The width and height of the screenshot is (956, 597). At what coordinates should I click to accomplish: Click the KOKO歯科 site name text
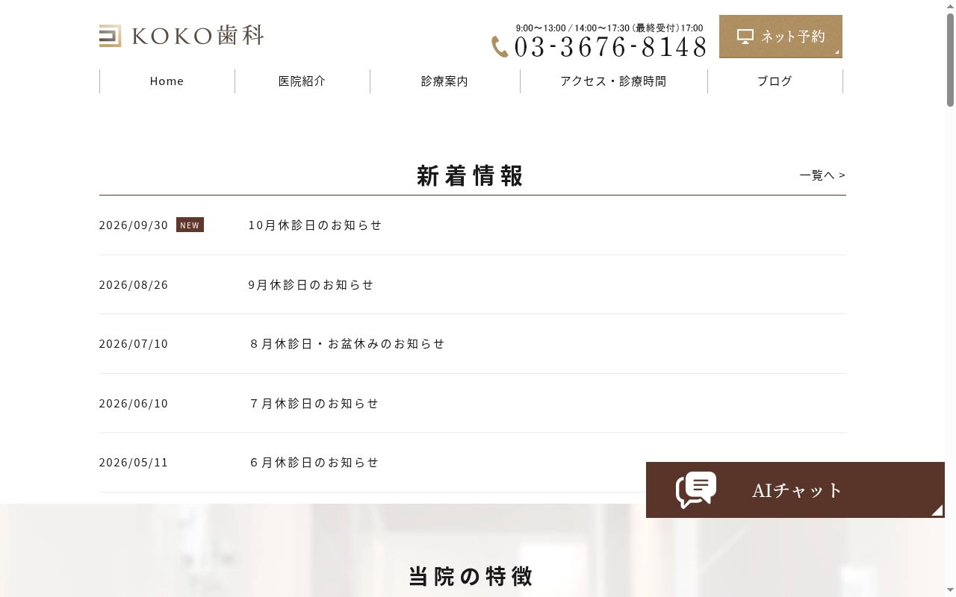pos(198,36)
